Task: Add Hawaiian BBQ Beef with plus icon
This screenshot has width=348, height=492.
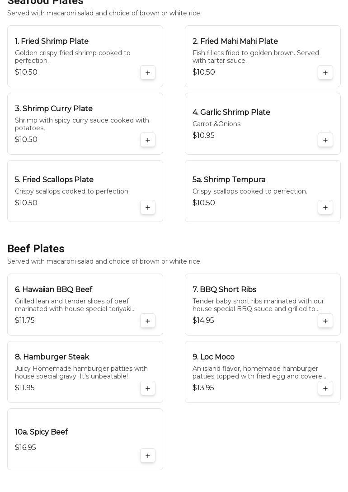Action: (148, 321)
